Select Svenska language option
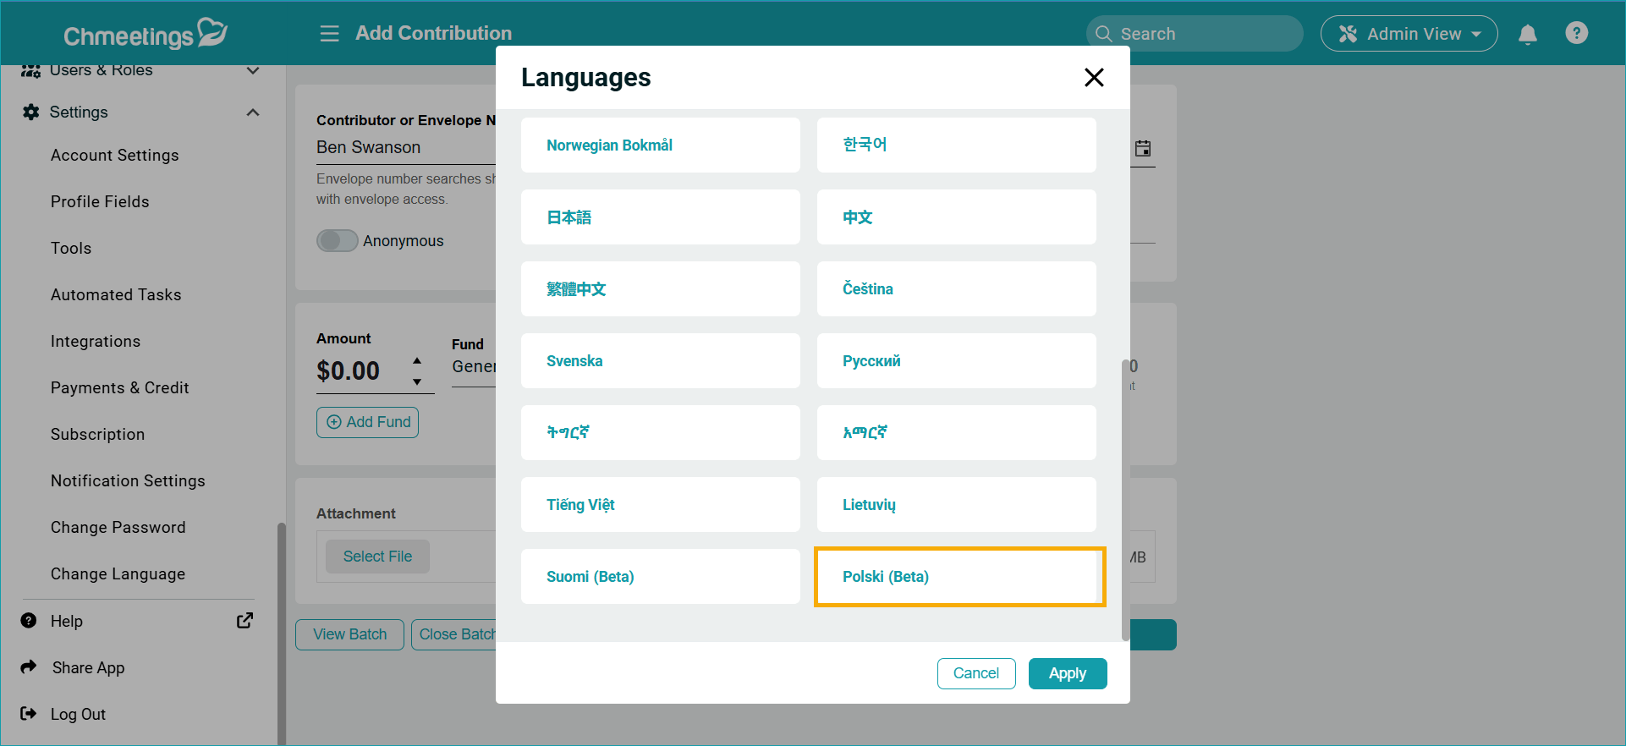Viewport: 1626px width, 746px height. coord(661,361)
